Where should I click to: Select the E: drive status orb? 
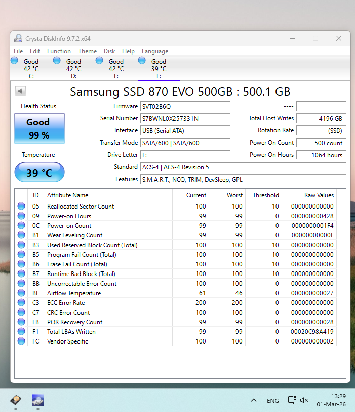[99, 61]
